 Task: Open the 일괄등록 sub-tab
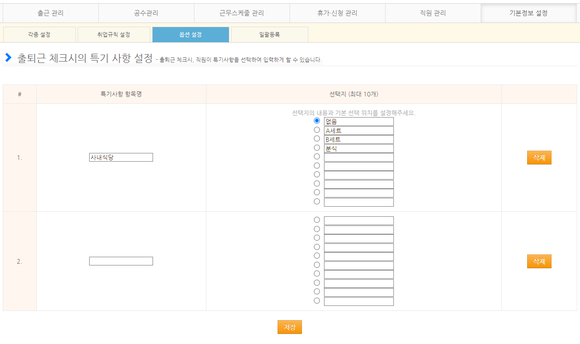(x=269, y=34)
